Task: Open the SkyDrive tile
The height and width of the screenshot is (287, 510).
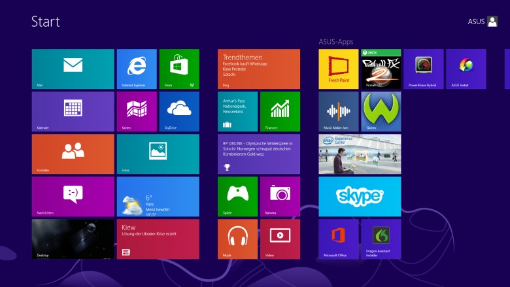Action: [179, 112]
